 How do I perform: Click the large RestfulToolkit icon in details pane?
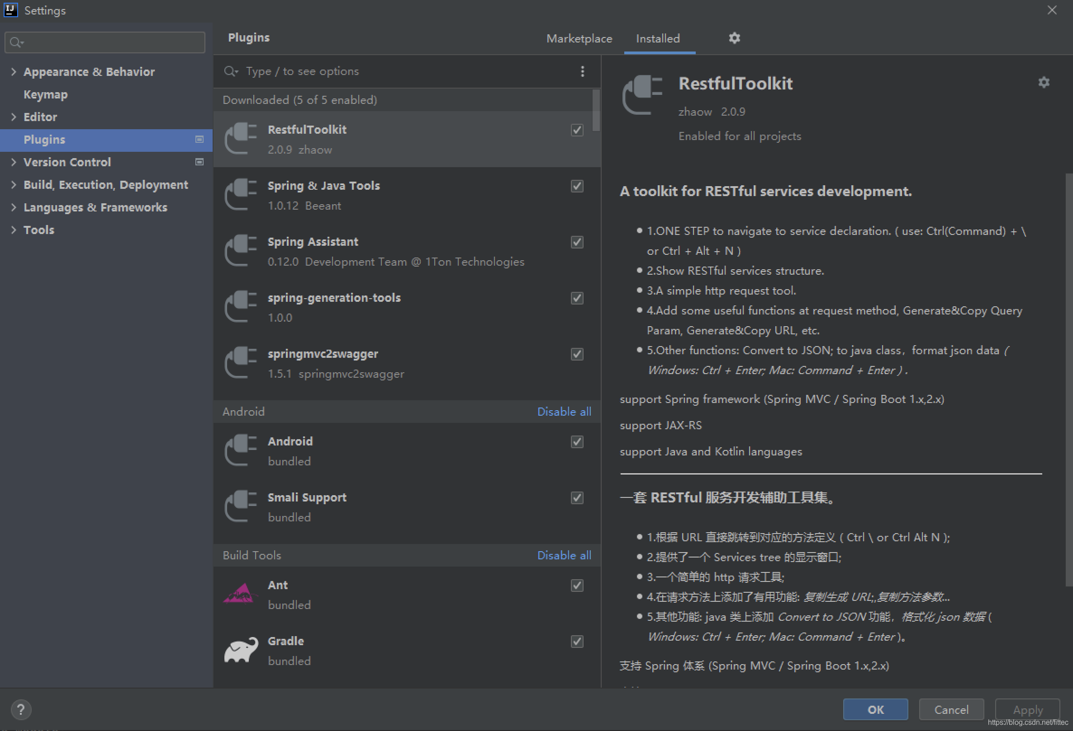point(642,94)
